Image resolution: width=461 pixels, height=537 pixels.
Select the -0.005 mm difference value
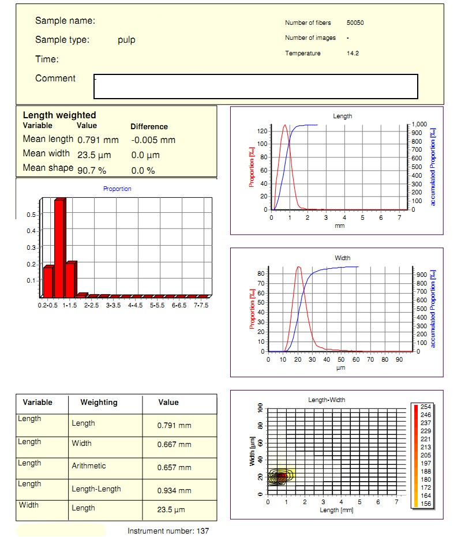pos(153,140)
